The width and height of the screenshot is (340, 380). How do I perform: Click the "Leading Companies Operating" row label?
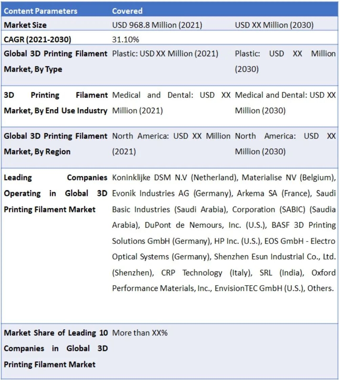coord(56,193)
